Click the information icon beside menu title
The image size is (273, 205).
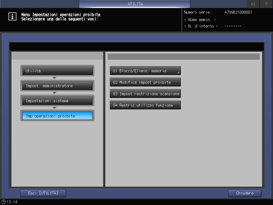[12, 16]
